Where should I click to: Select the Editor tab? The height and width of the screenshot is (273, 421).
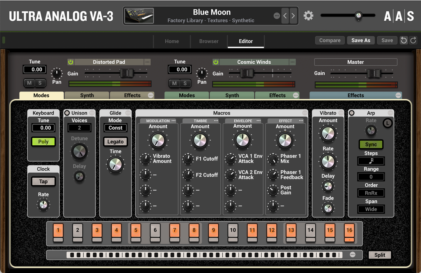(246, 41)
